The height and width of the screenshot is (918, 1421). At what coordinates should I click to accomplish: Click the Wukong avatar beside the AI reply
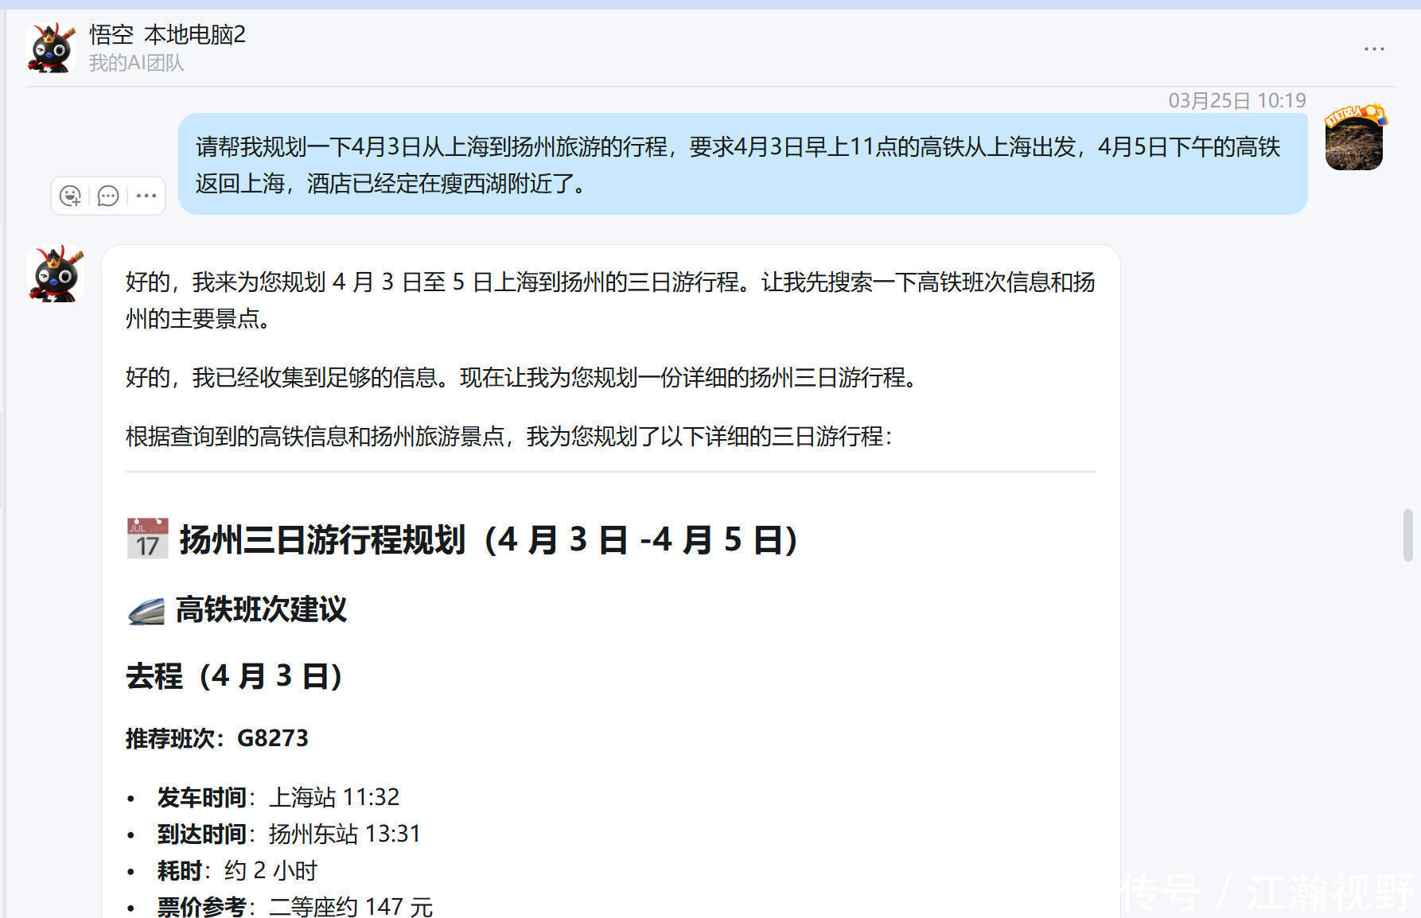click(x=55, y=274)
